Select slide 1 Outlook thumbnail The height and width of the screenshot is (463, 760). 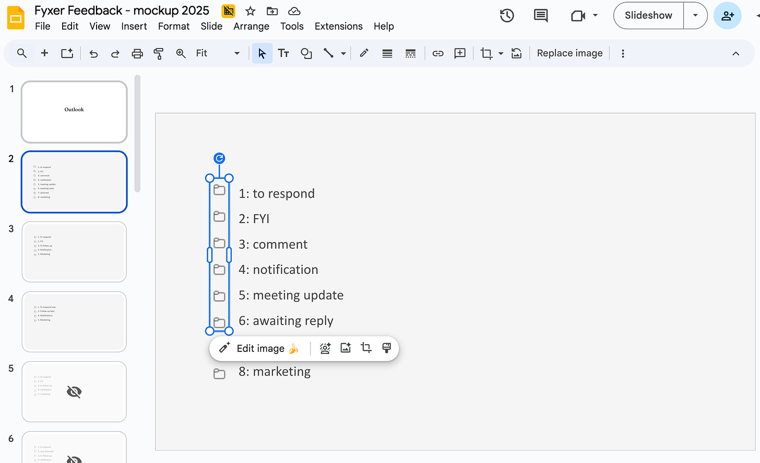(x=74, y=112)
